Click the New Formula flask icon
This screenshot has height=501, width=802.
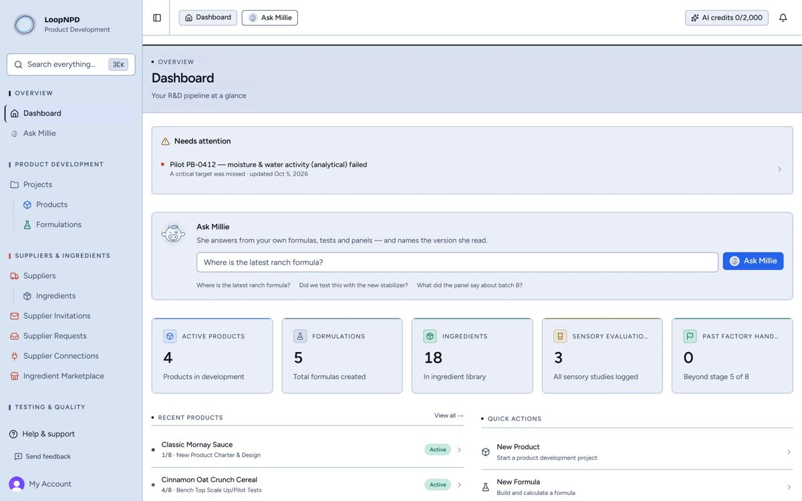486,487
